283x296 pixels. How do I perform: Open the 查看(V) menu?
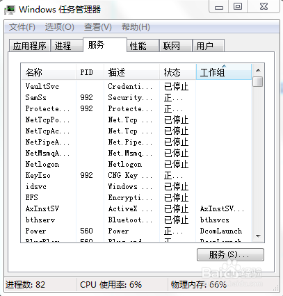pyautogui.click(x=98, y=27)
